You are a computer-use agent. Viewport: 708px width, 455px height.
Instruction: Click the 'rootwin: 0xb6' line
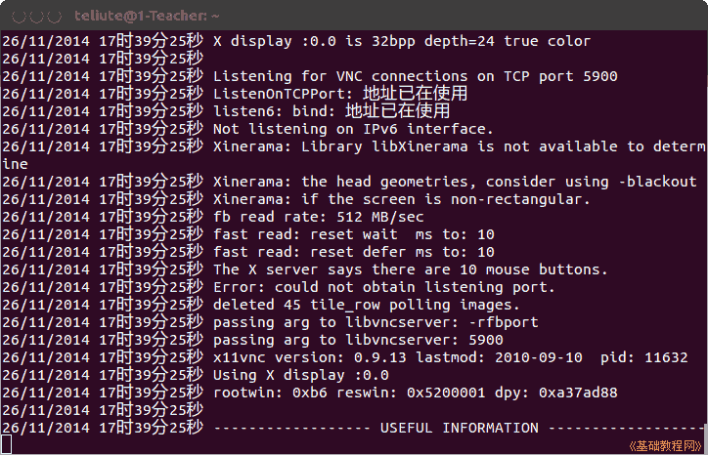(310, 393)
